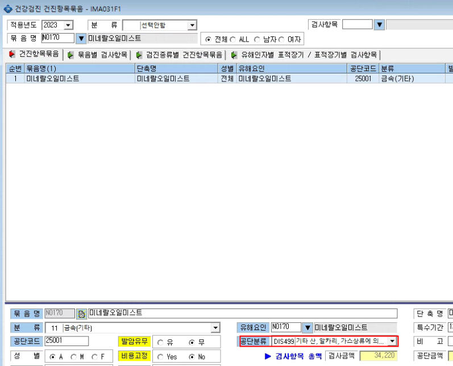
Task: Select the 미네랄오일미스트 row in the grid
Action: click(x=225, y=79)
